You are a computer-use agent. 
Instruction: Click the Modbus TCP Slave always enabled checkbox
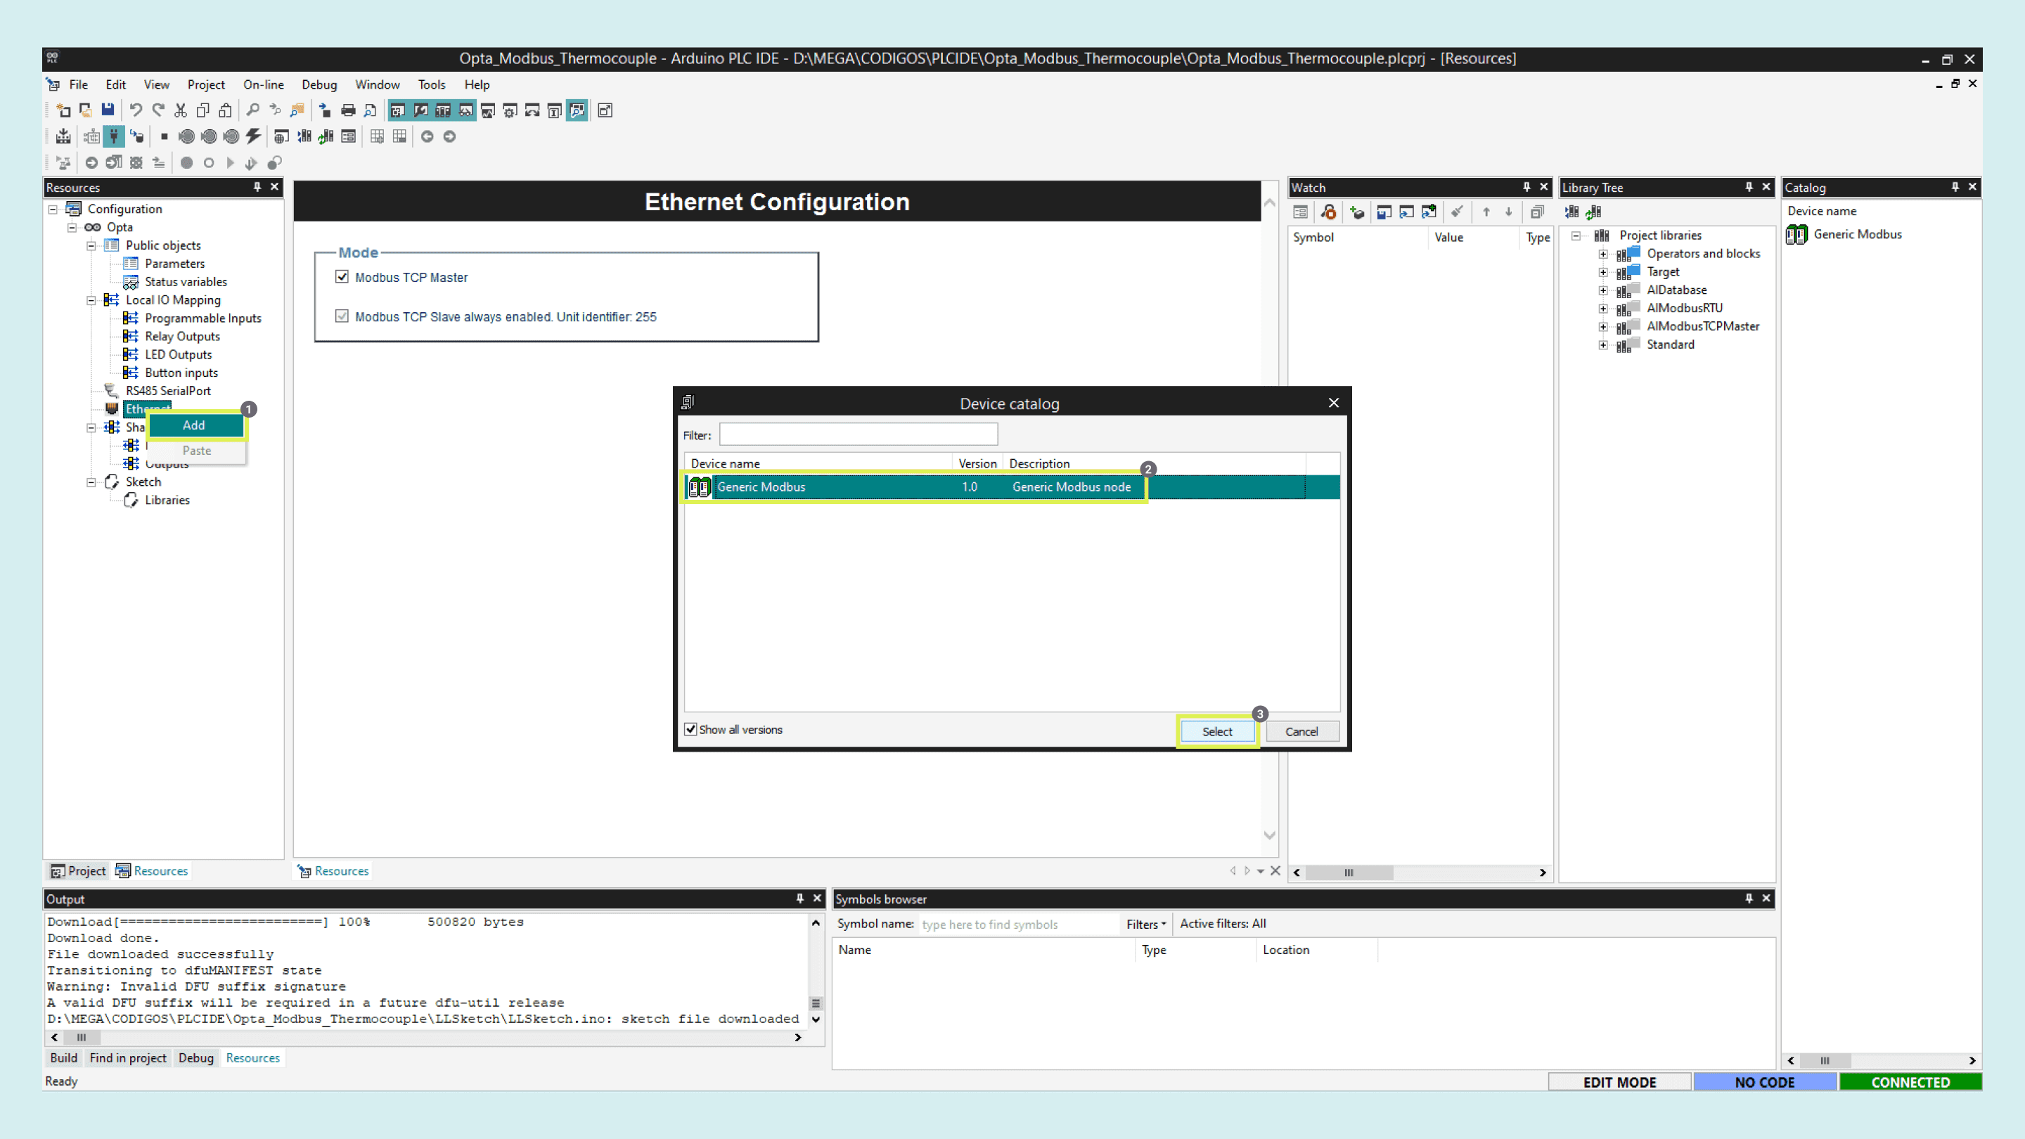(x=342, y=316)
